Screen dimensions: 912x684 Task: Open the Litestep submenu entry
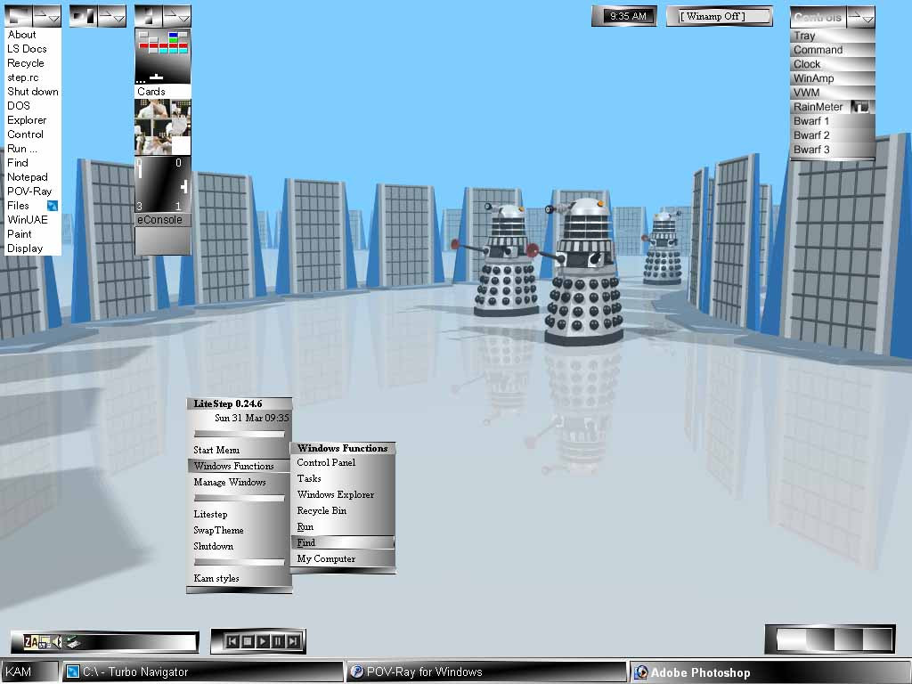click(239, 514)
